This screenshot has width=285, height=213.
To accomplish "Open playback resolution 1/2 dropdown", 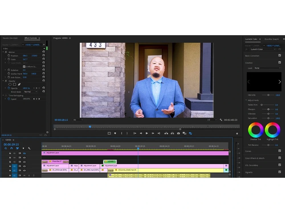I will coord(212,120).
